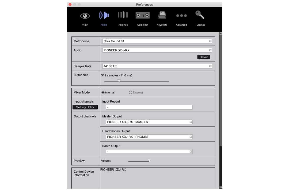This screenshot has height=191, width=289.
Task: Open the License key icon
Action: point(200,15)
